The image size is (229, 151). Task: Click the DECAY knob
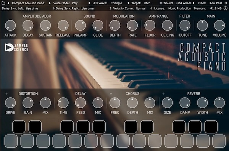(x=28, y=26)
